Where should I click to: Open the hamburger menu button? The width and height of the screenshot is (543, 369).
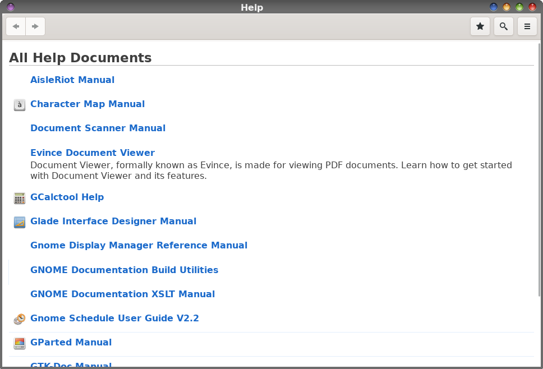[x=527, y=26]
